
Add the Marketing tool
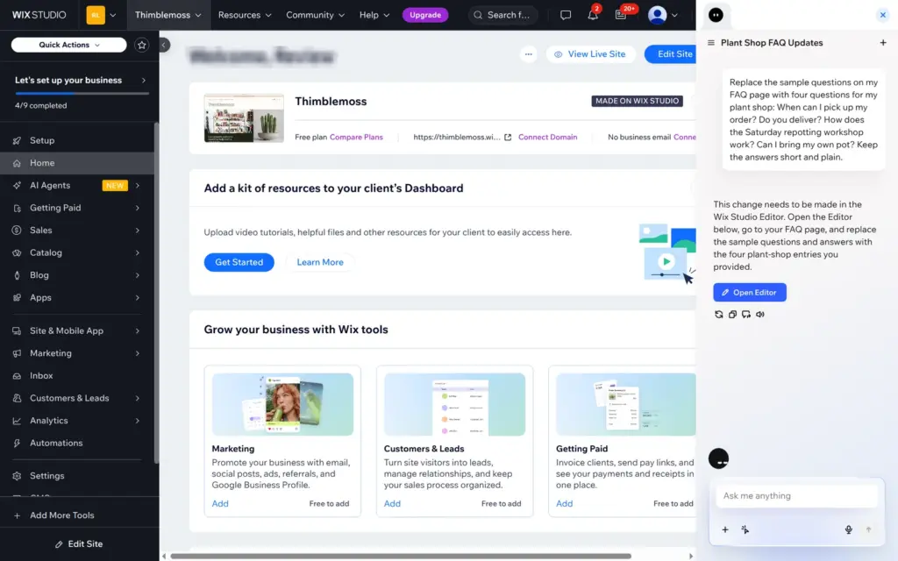pyautogui.click(x=220, y=504)
